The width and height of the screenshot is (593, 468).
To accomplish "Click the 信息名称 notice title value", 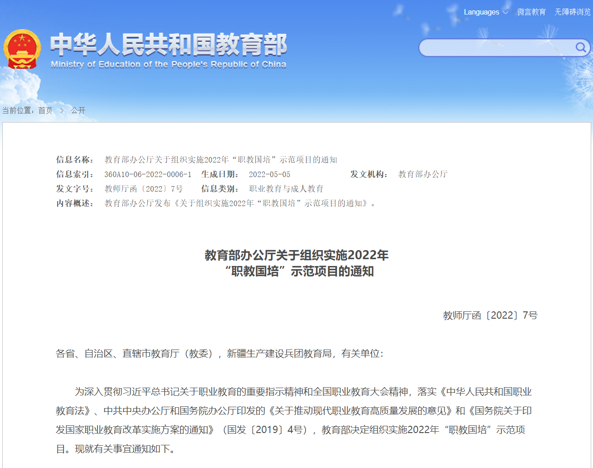I will pyautogui.click(x=221, y=160).
